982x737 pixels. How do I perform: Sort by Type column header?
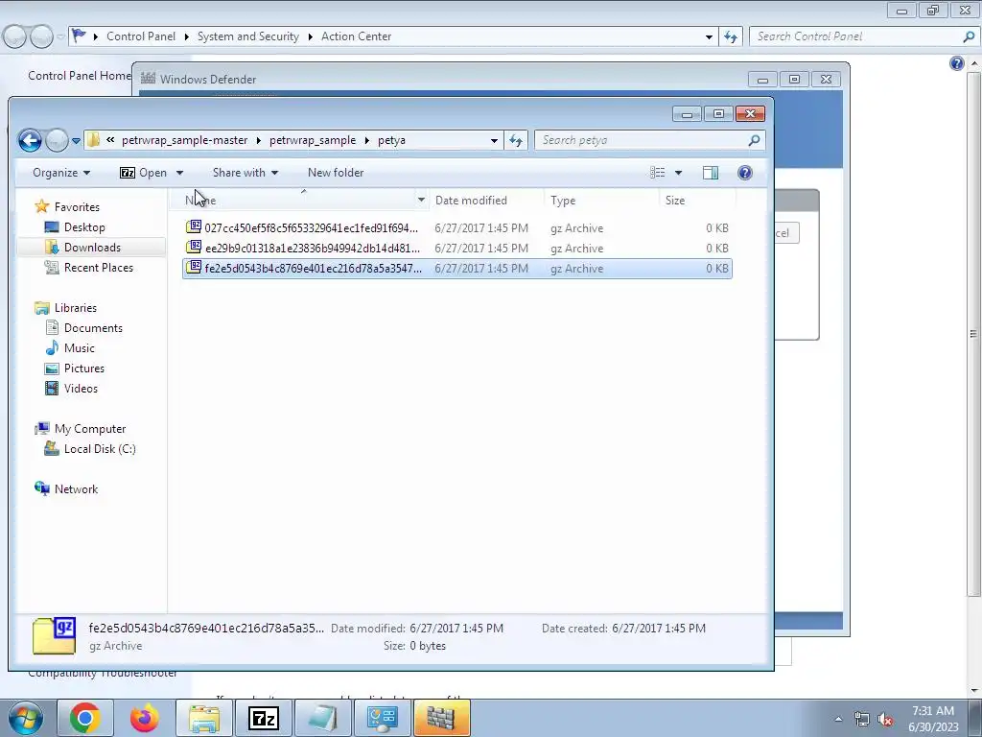601,201
